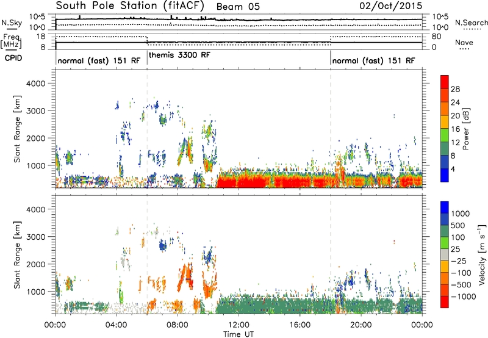Click the '2000' tick on velocity panel axis
The height and width of the screenshot is (338, 488).
[x=35, y=264]
